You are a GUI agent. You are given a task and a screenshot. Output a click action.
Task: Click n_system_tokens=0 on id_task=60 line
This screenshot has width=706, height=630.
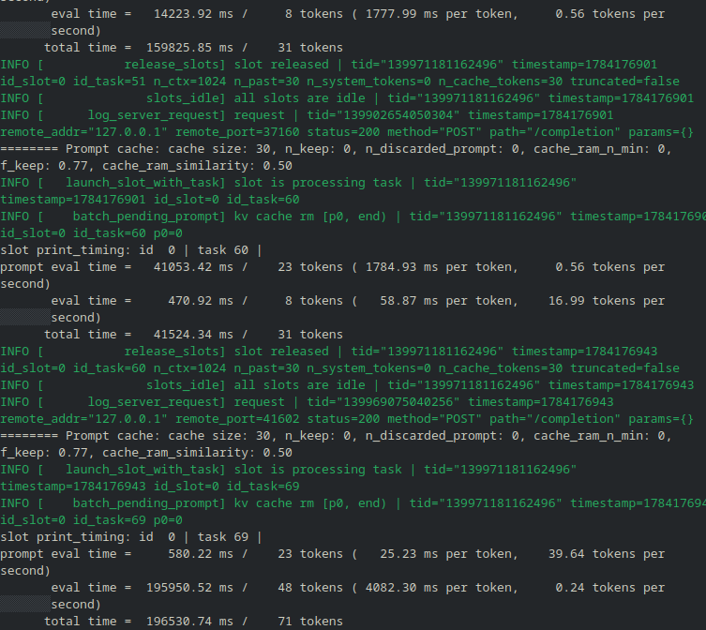(368, 368)
